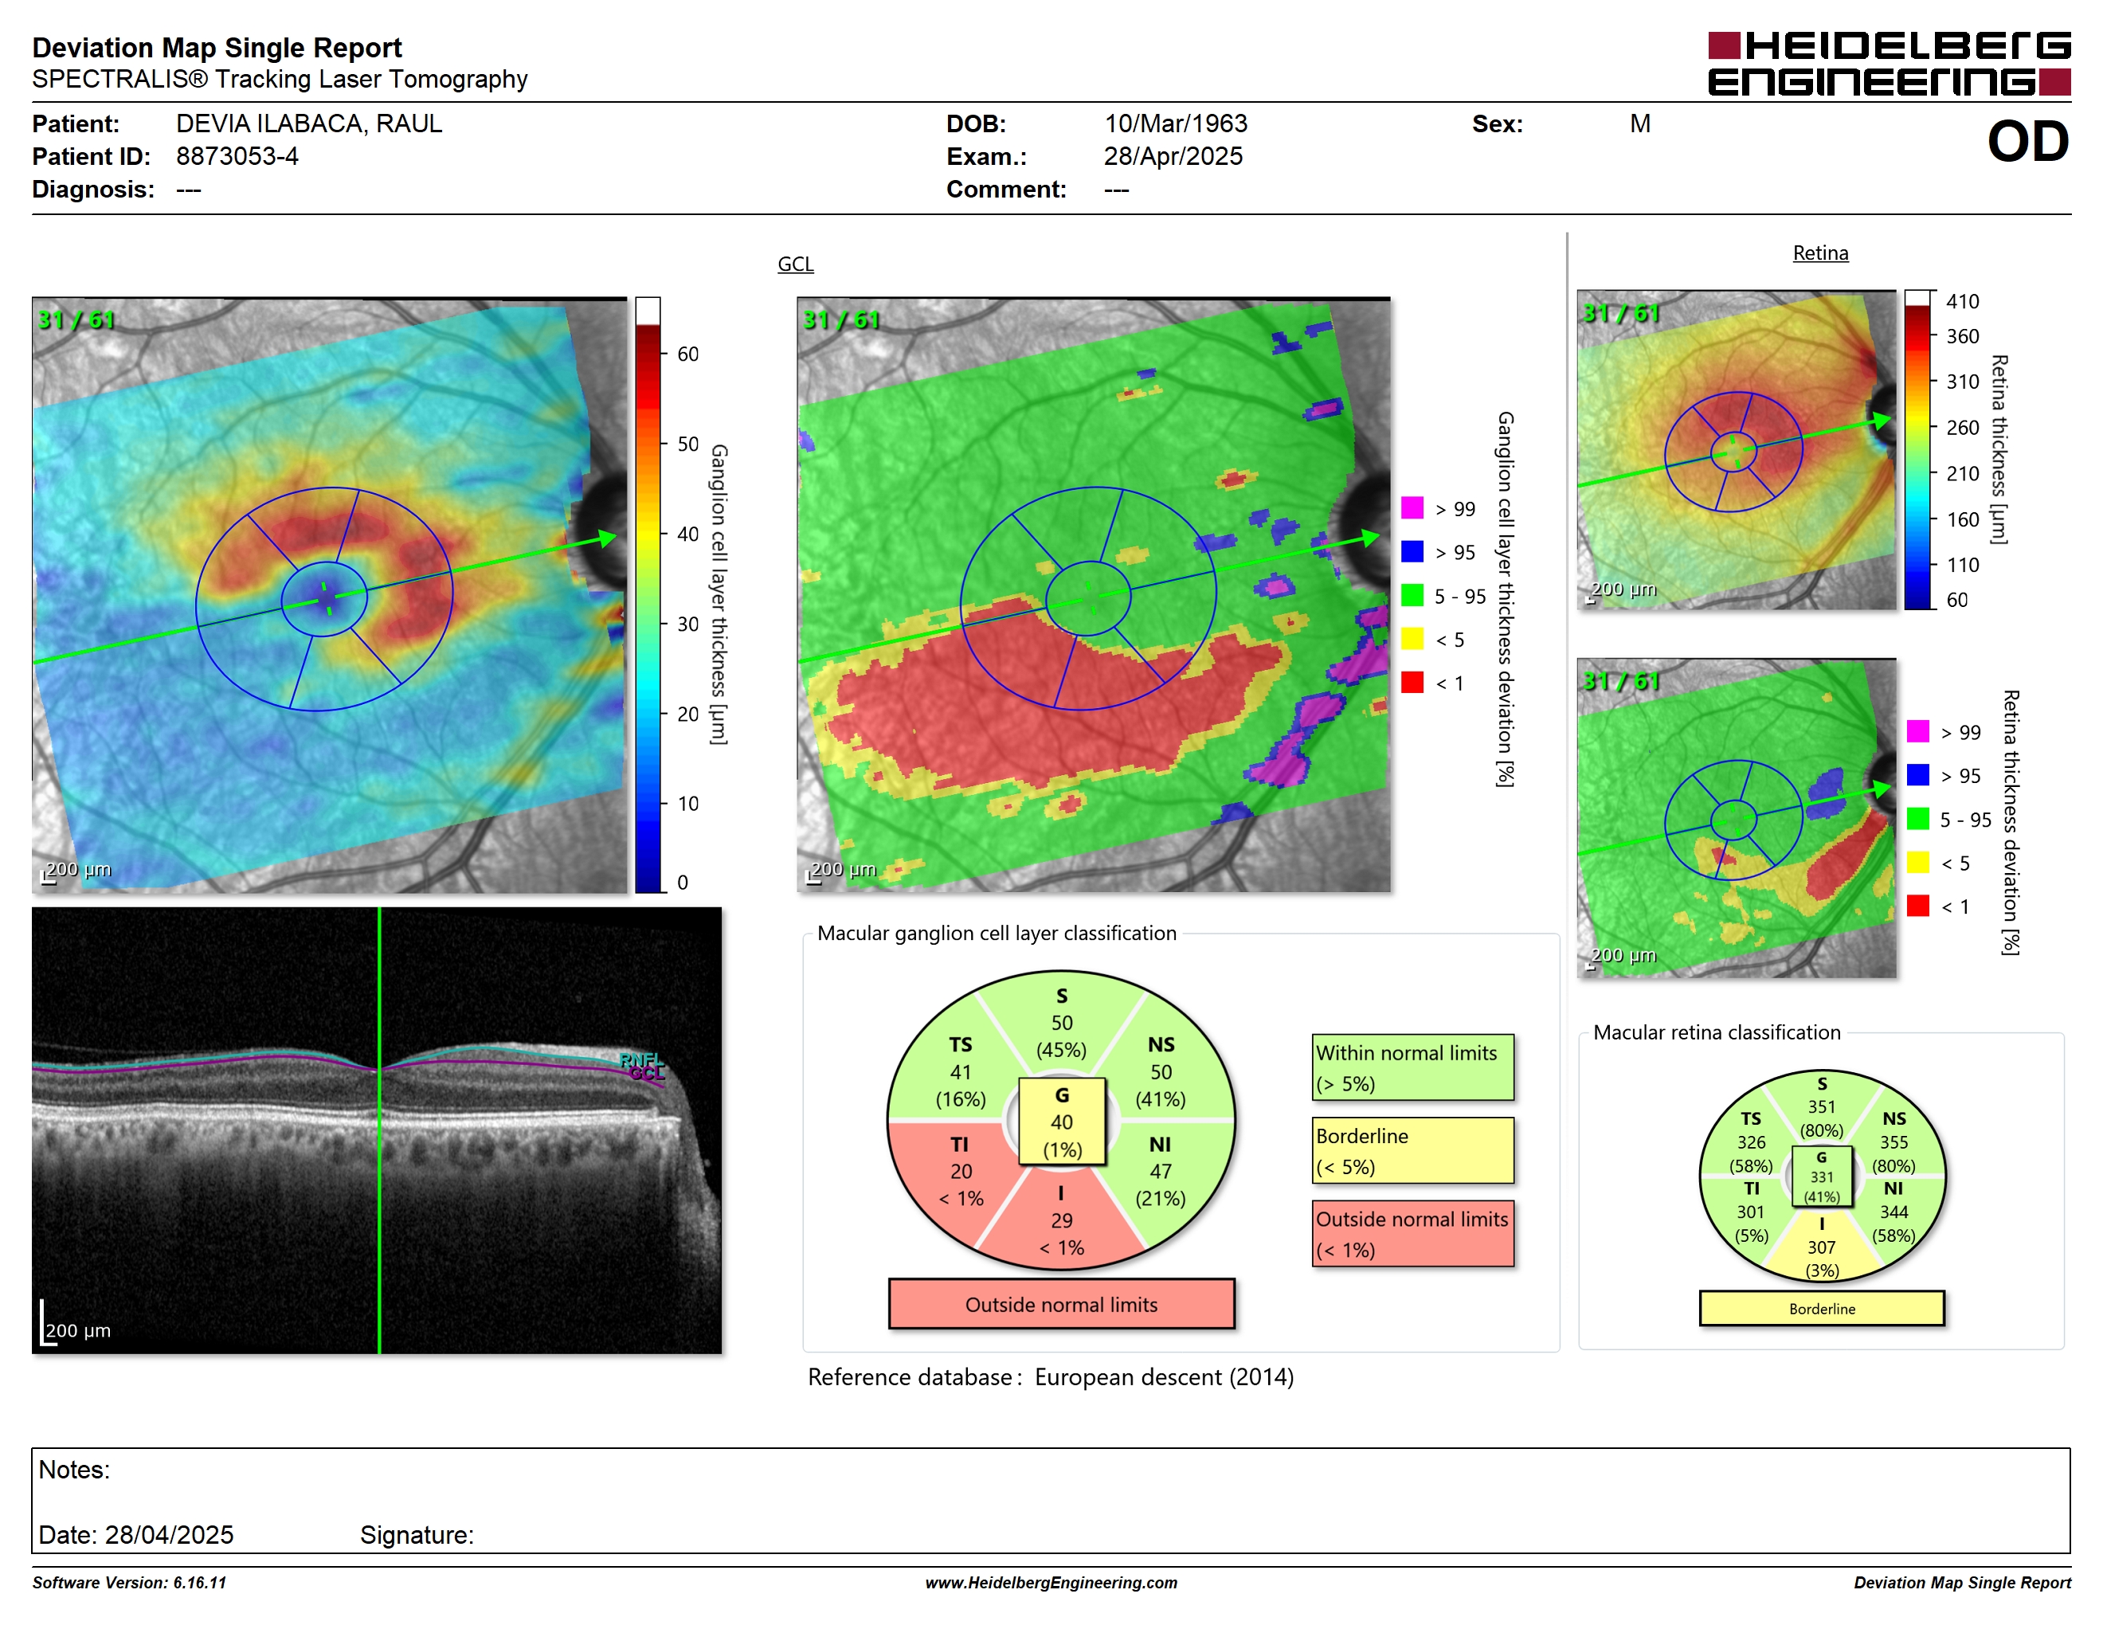Click red < 1 swatch in GCL deviation legend

[x=1412, y=682]
